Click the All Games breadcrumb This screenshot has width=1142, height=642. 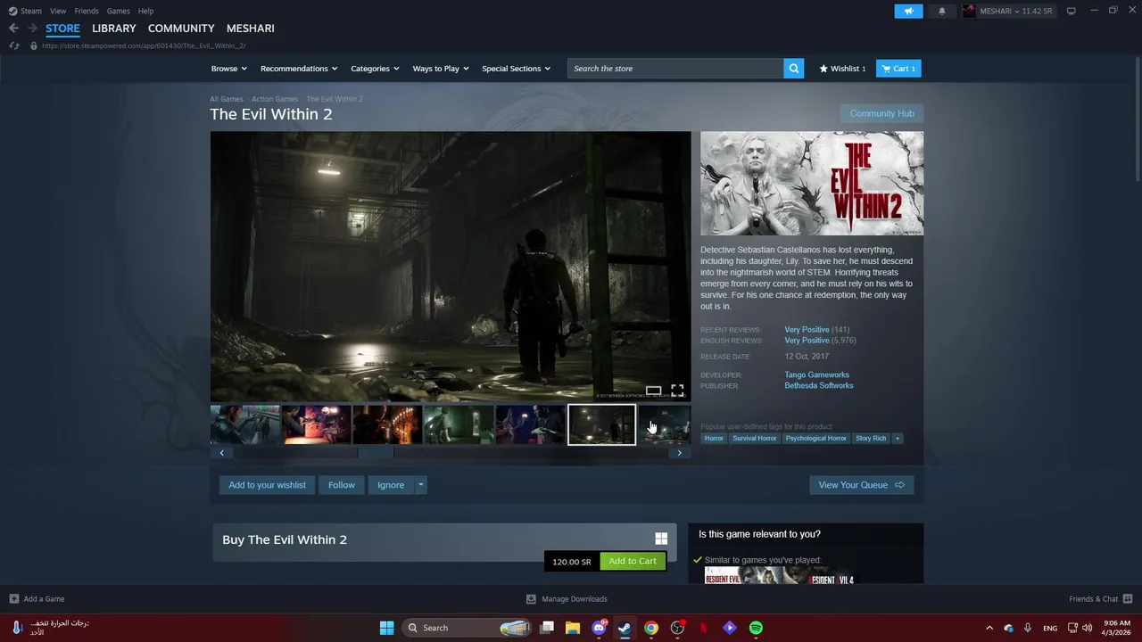[227, 99]
